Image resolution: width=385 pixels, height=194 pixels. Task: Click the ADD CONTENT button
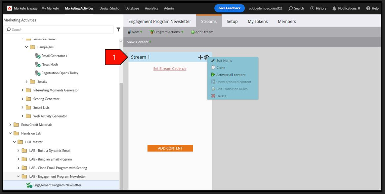coord(170,148)
